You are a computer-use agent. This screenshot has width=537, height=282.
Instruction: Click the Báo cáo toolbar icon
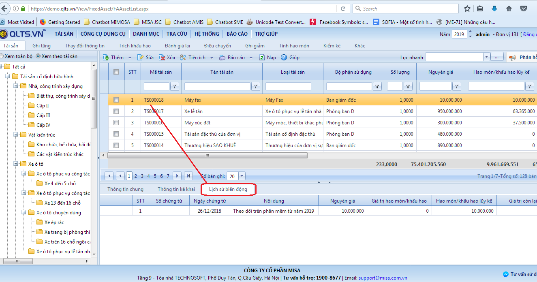click(223, 58)
